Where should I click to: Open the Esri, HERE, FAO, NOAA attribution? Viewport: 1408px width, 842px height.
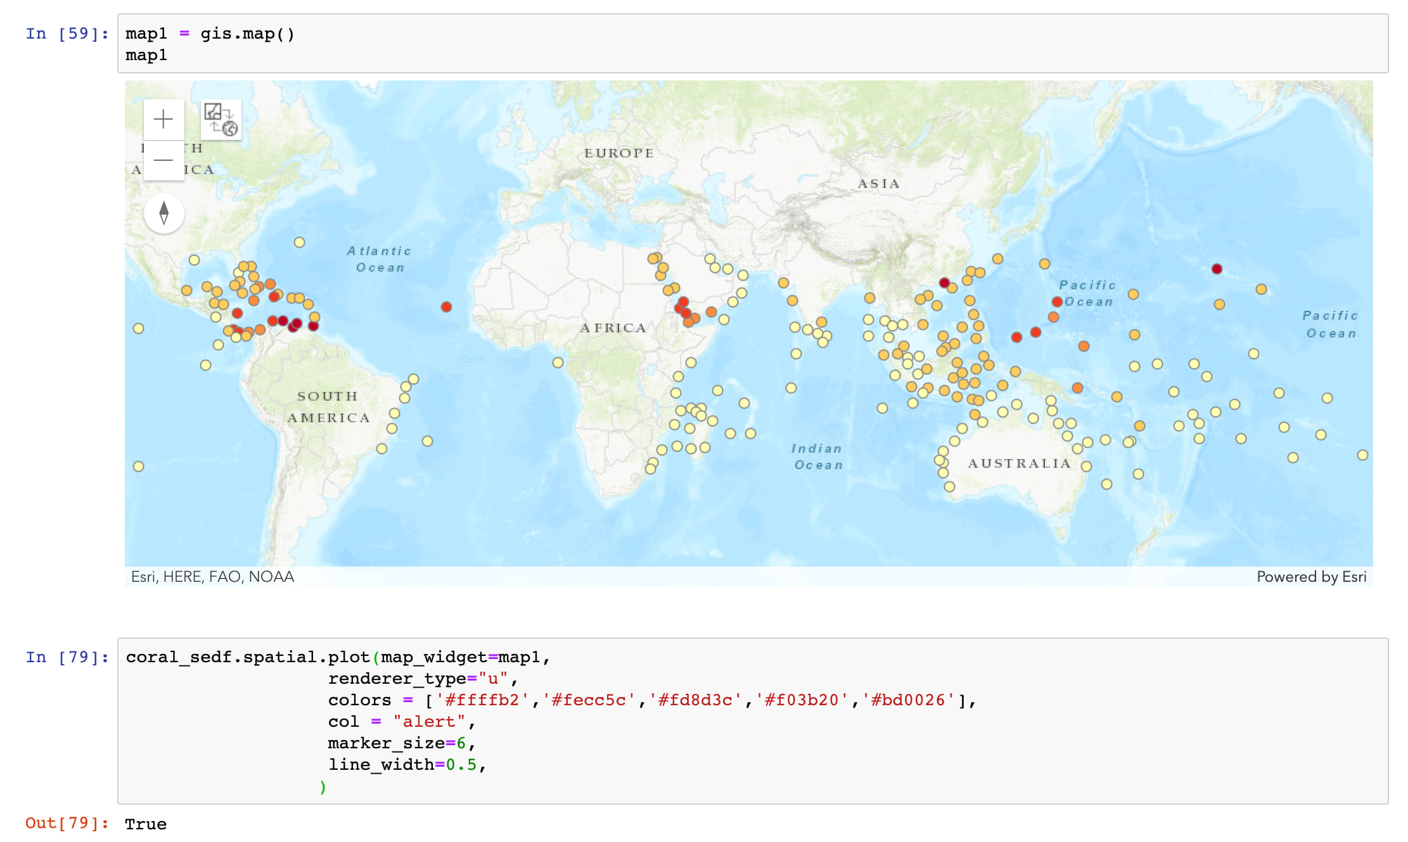point(212,577)
